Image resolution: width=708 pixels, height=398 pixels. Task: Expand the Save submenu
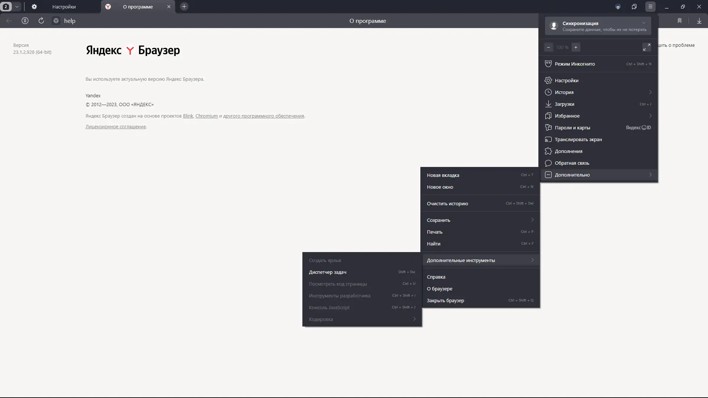(x=532, y=220)
